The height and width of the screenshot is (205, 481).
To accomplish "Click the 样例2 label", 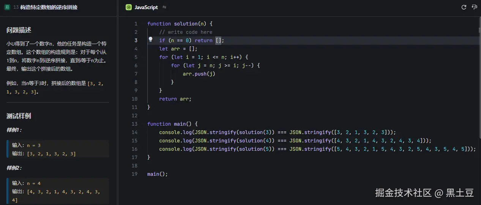I will tap(14, 168).
